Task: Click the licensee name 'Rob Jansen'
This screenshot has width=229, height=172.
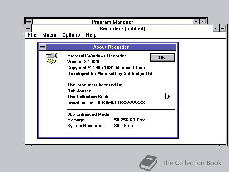Action: (x=79, y=91)
